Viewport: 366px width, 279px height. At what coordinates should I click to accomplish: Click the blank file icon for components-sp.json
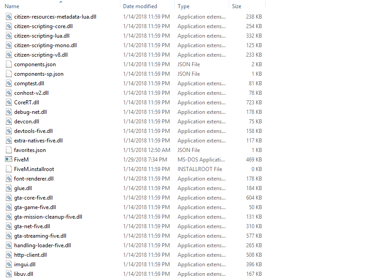(9, 73)
